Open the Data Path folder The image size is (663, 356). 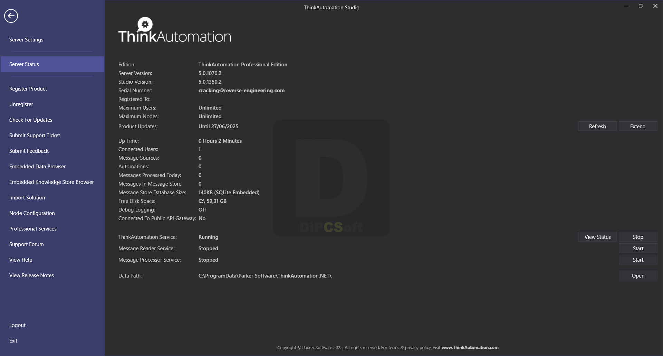pos(638,276)
